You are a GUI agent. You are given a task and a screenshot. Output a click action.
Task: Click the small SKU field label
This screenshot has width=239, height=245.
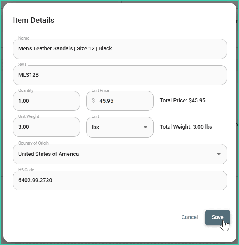(x=22, y=64)
